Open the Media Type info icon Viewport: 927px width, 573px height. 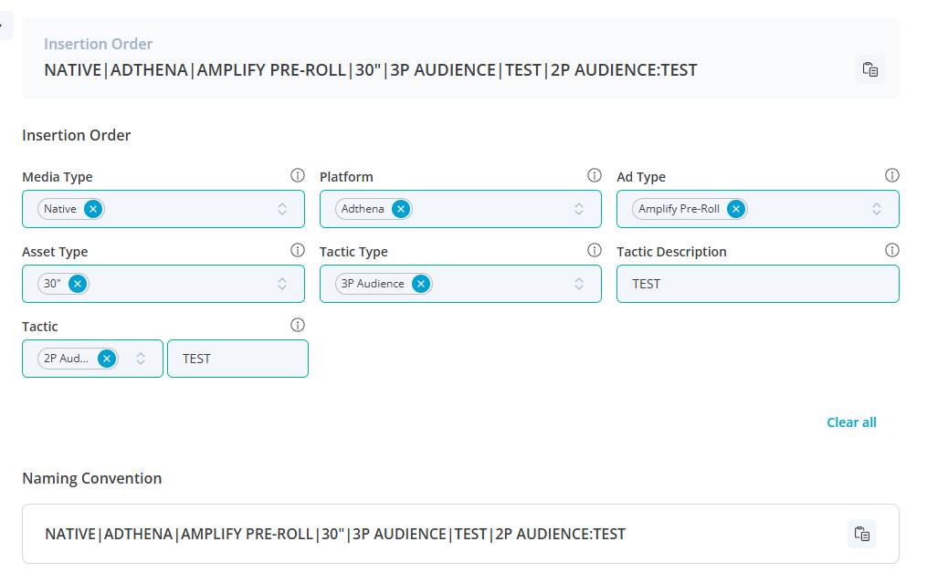click(297, 175)
